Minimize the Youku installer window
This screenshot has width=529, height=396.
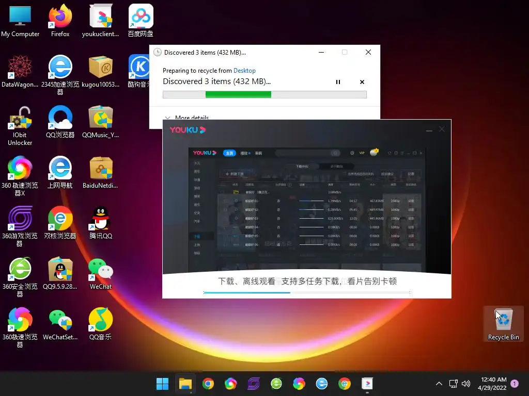429,129
